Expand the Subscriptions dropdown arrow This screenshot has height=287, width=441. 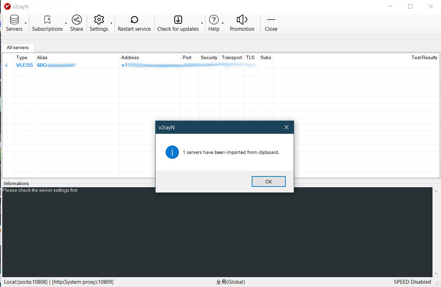(x=66, y=23)
